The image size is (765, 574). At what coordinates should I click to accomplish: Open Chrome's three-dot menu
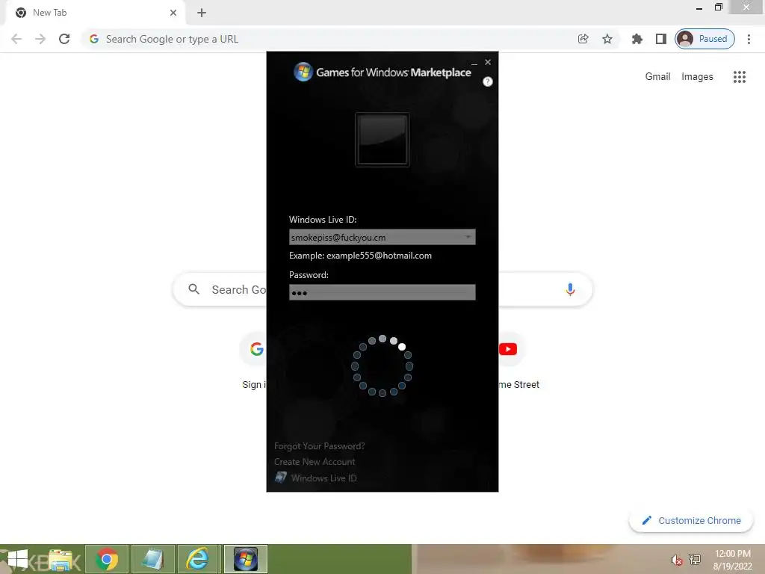pyautogui.click(x=749, y=39)
